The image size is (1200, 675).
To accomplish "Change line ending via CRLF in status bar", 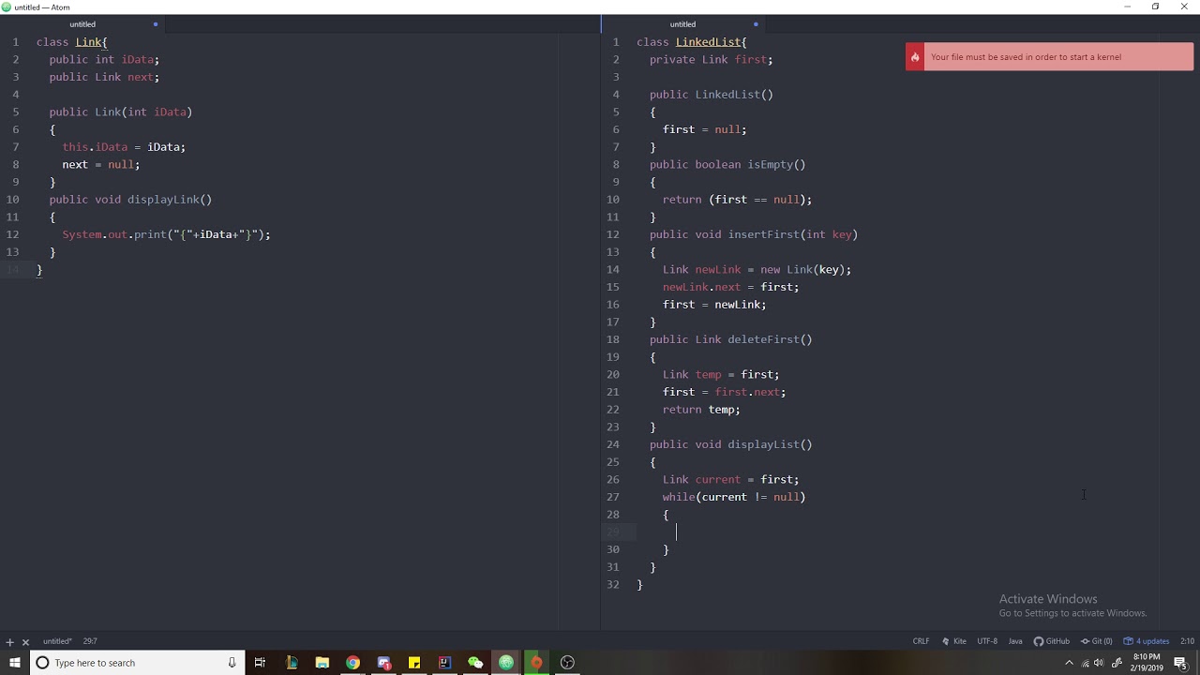I will [921, 641].
